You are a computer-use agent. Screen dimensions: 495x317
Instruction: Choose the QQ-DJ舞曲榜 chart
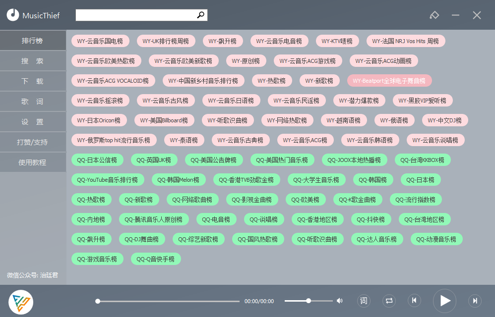point(142,239)
